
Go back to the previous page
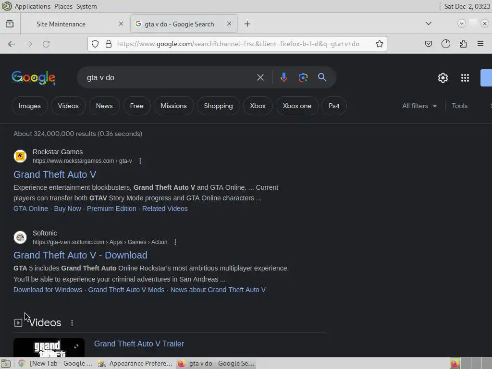12,44
